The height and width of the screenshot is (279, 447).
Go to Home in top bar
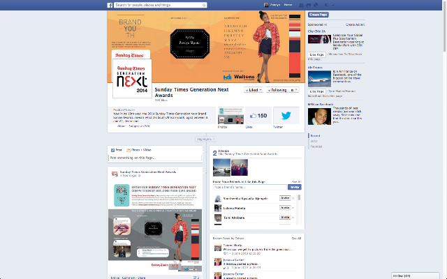click(x=288, y=5)
